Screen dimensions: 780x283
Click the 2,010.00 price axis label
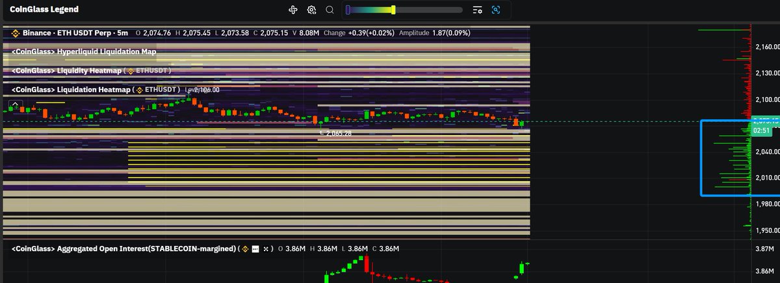coord(768,177)
